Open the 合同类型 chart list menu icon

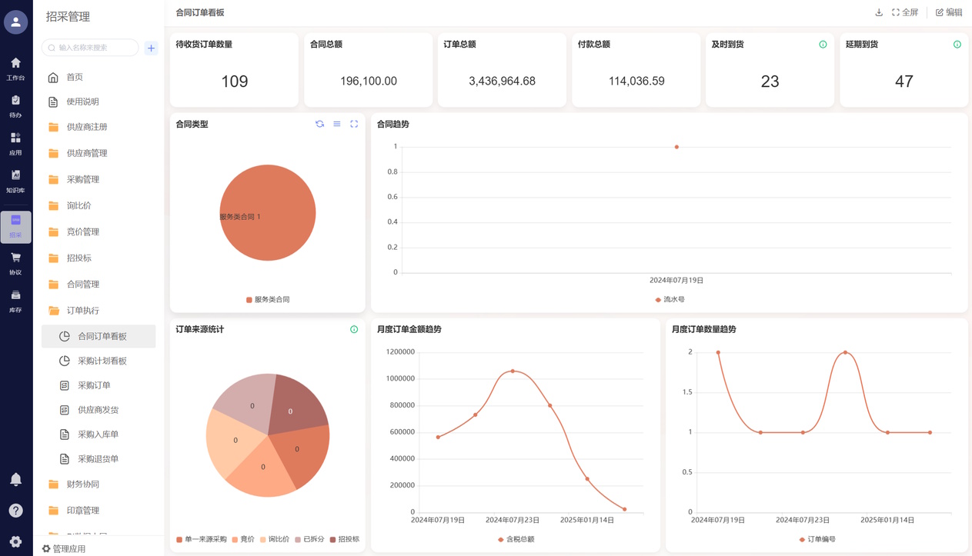(337, 124)
